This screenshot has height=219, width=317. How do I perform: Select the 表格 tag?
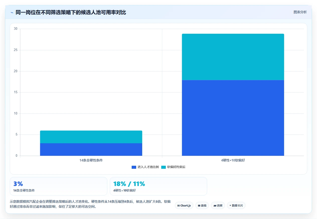(x=202, y=205)
